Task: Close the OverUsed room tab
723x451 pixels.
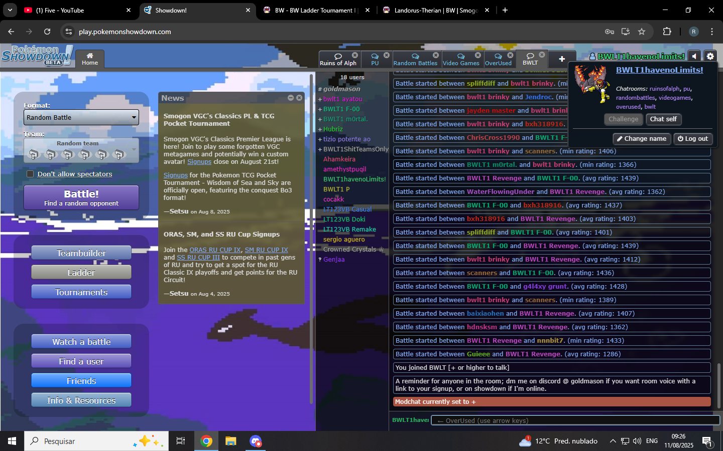Action: click(511, 55)
